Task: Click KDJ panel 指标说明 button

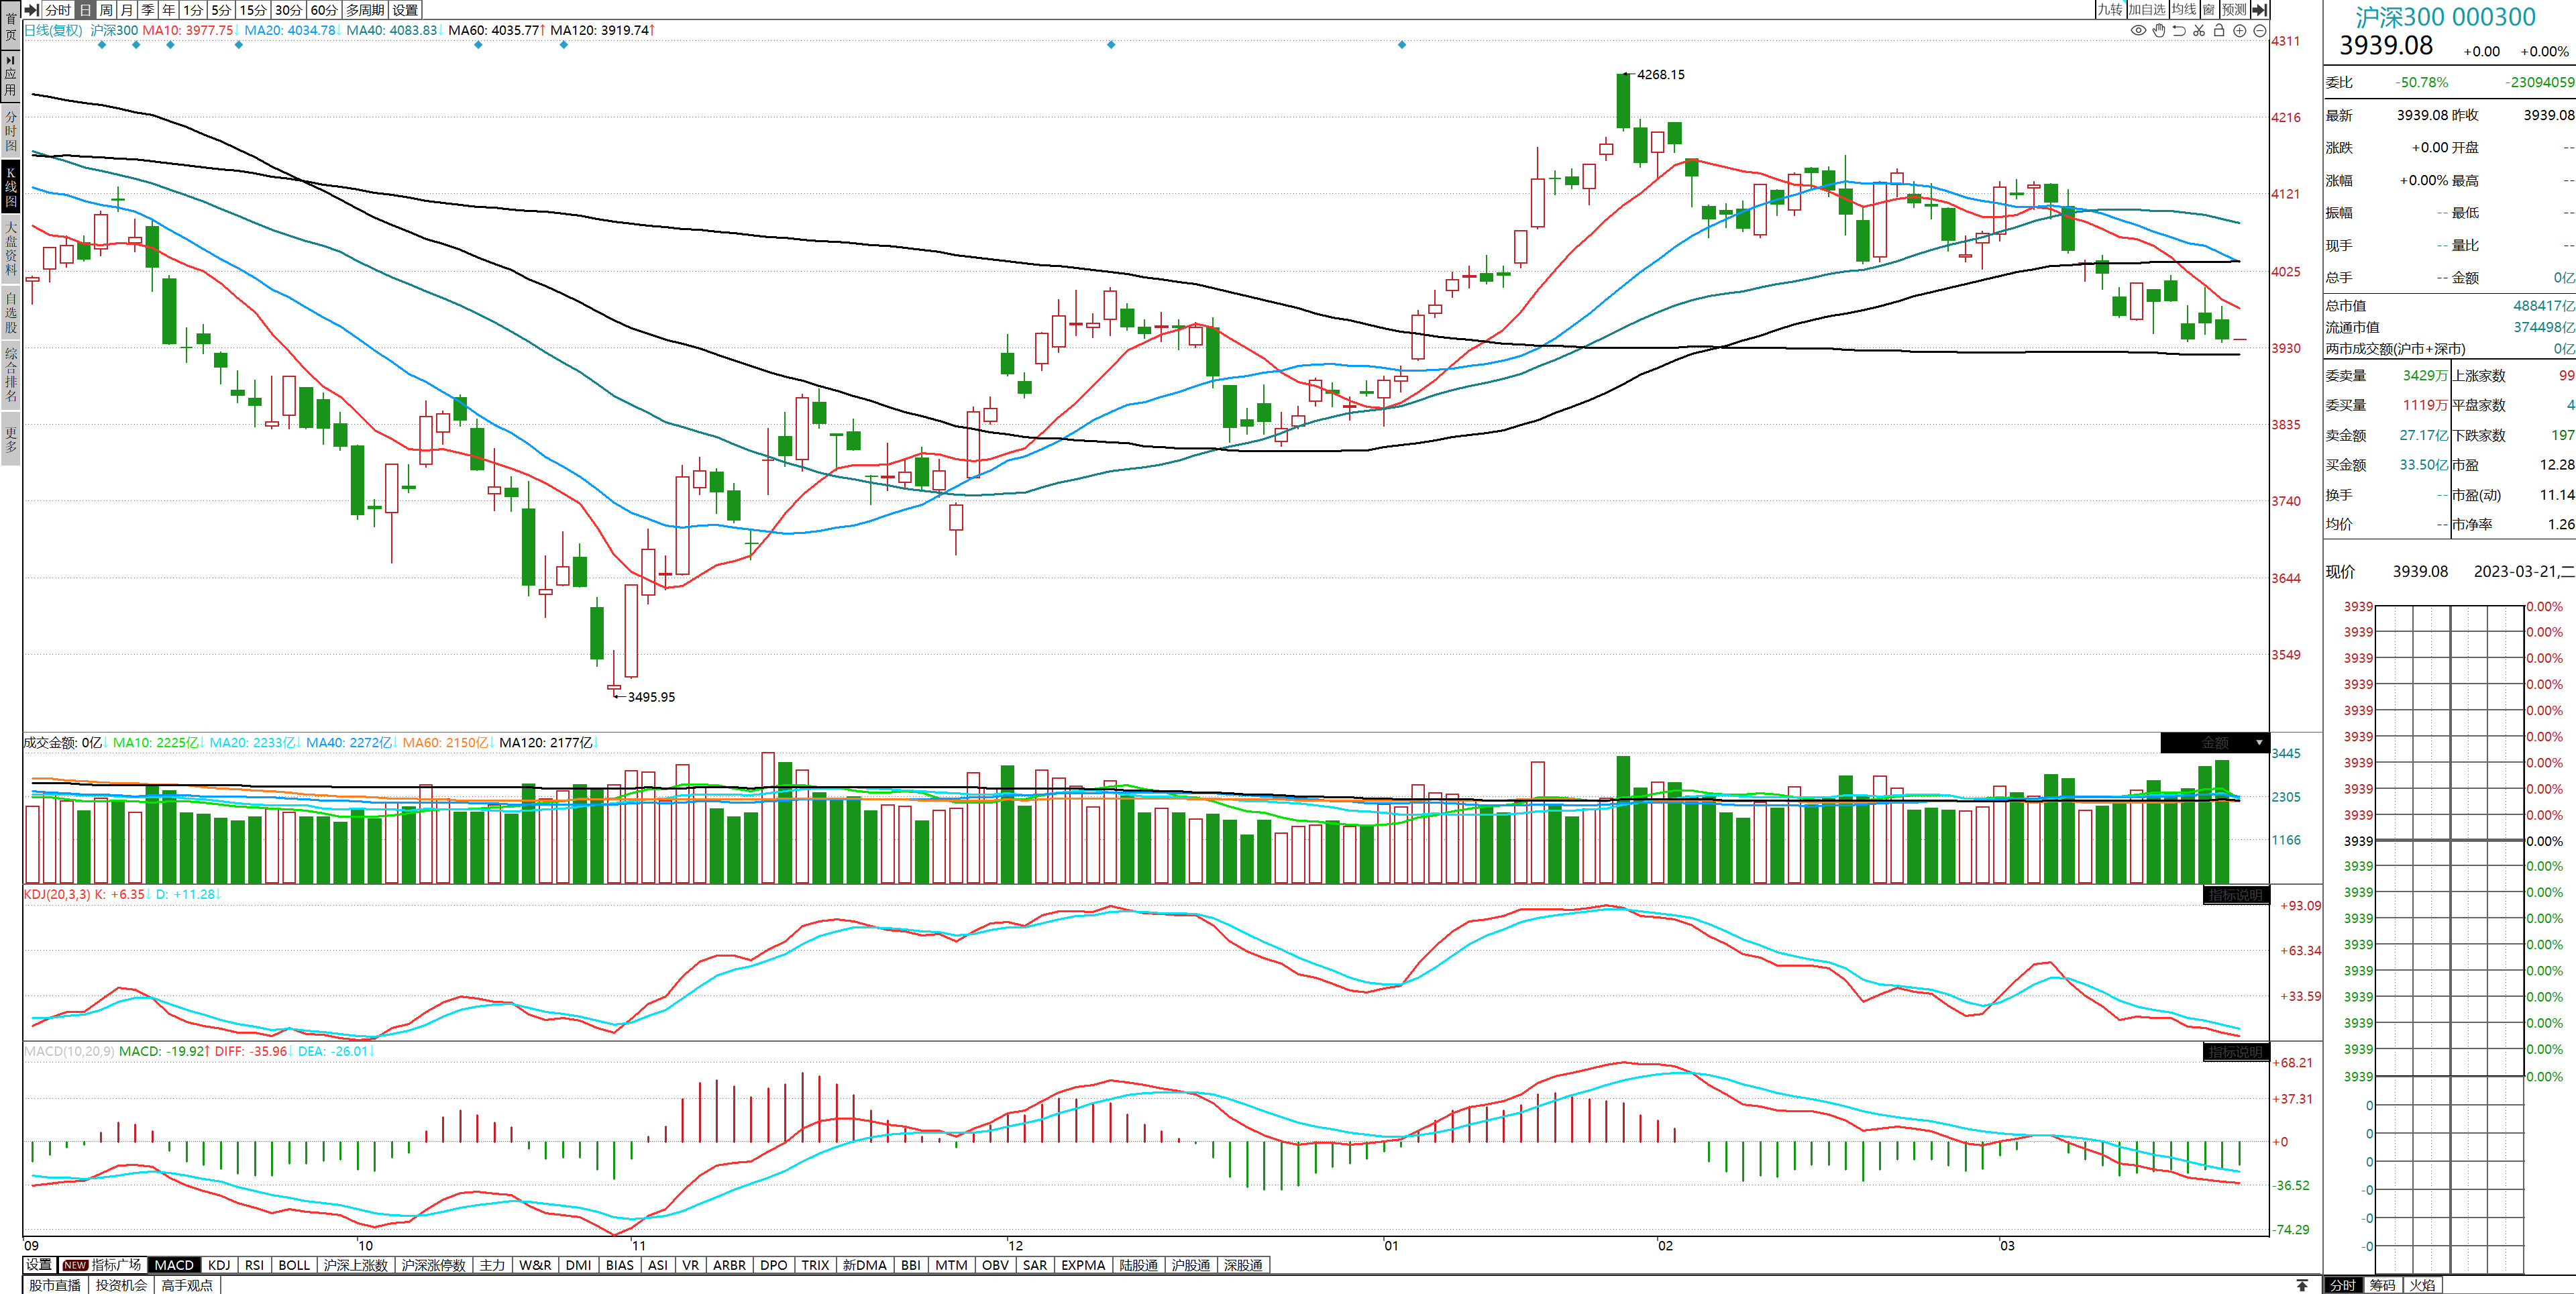Action: [2235, 895]
